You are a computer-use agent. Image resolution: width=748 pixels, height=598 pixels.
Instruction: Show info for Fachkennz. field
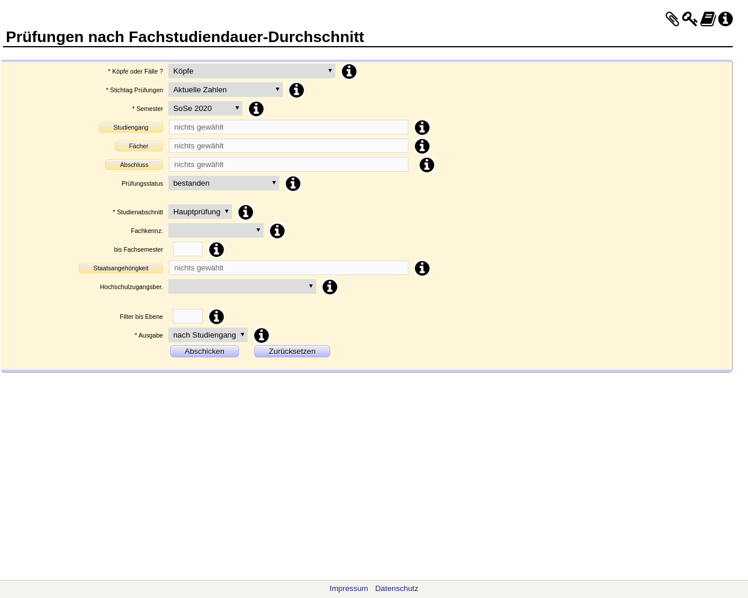[277, 231]
